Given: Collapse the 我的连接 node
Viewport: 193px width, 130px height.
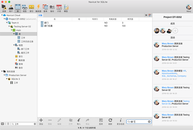Looking at the screenshot, I should [x=2, y=71].
